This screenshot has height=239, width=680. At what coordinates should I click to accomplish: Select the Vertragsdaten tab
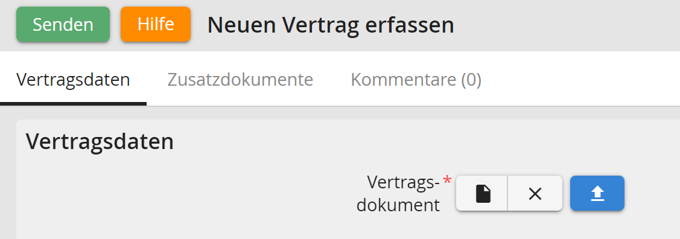(73, 80)
